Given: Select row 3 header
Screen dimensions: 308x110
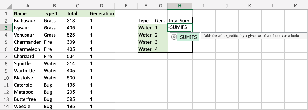Looking at the screenshot, I should (x=6, y=28).
